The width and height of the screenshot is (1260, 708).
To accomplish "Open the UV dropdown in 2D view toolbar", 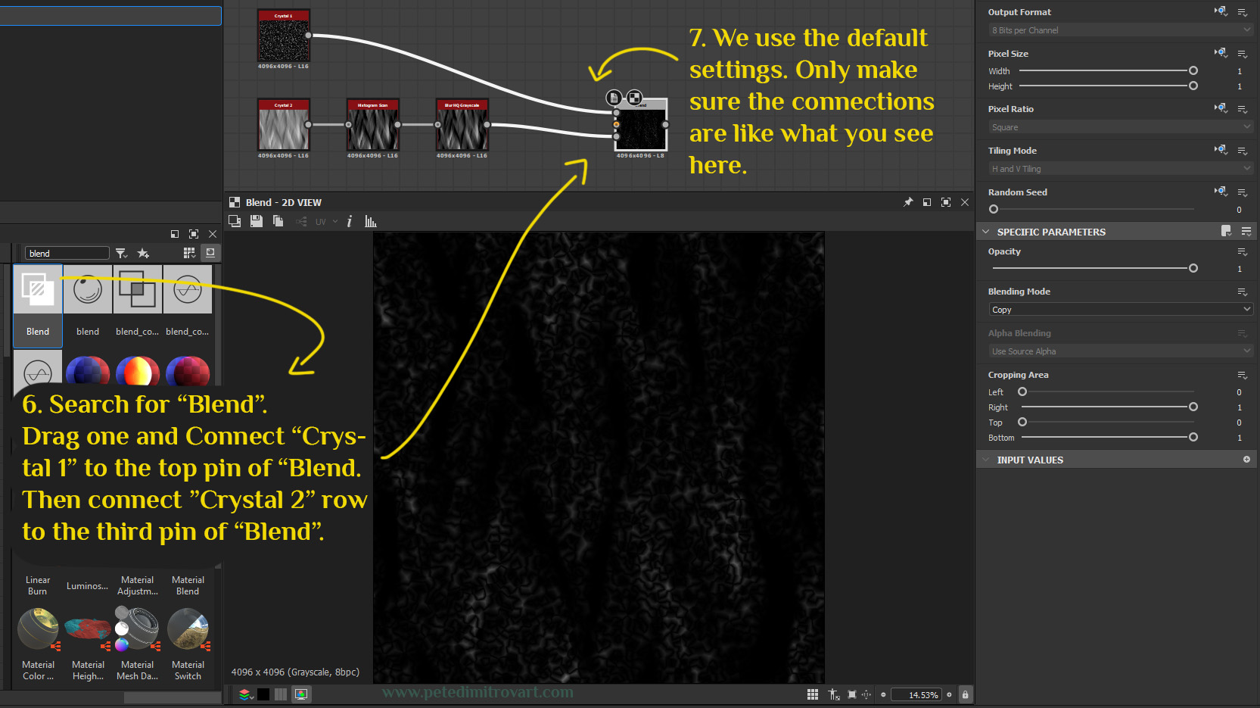I will (326, 221).
